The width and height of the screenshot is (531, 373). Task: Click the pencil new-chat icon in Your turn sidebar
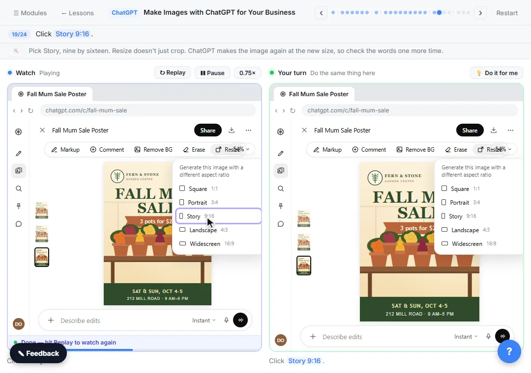click(x=280, y=154)
